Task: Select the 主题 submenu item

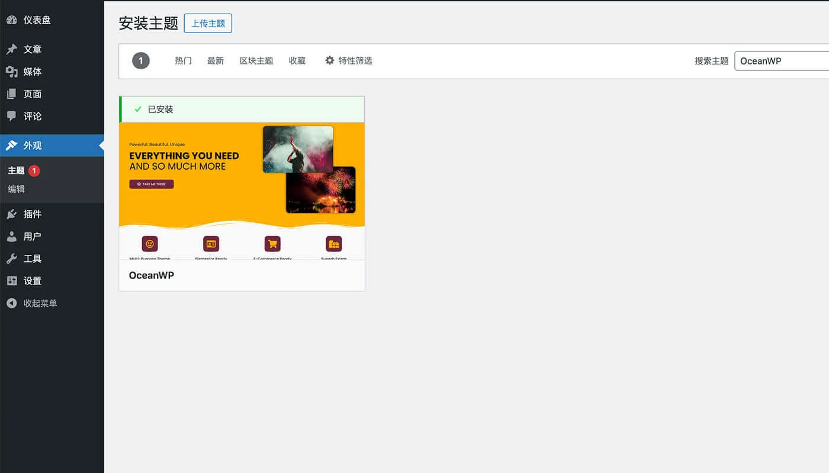Action: pos(17,171)
